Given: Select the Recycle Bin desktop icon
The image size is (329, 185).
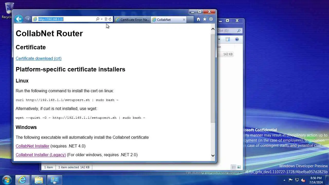Looking at the screenshot, I should pos(9,11).
